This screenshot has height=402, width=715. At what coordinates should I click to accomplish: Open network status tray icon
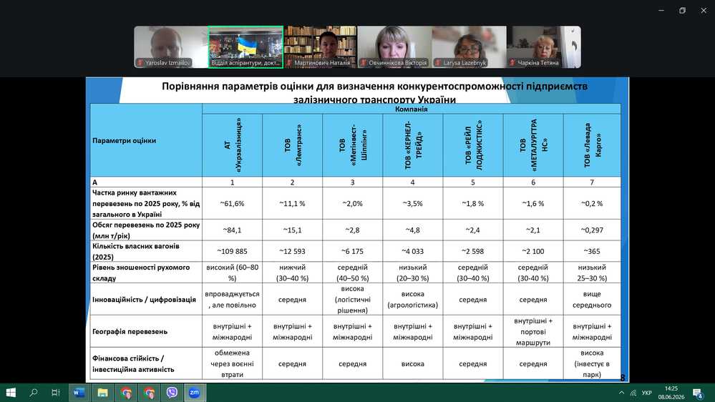pos(633,393)
